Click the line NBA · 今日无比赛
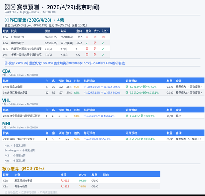Viewport: 205px width, 196px height. click(15, 145)
